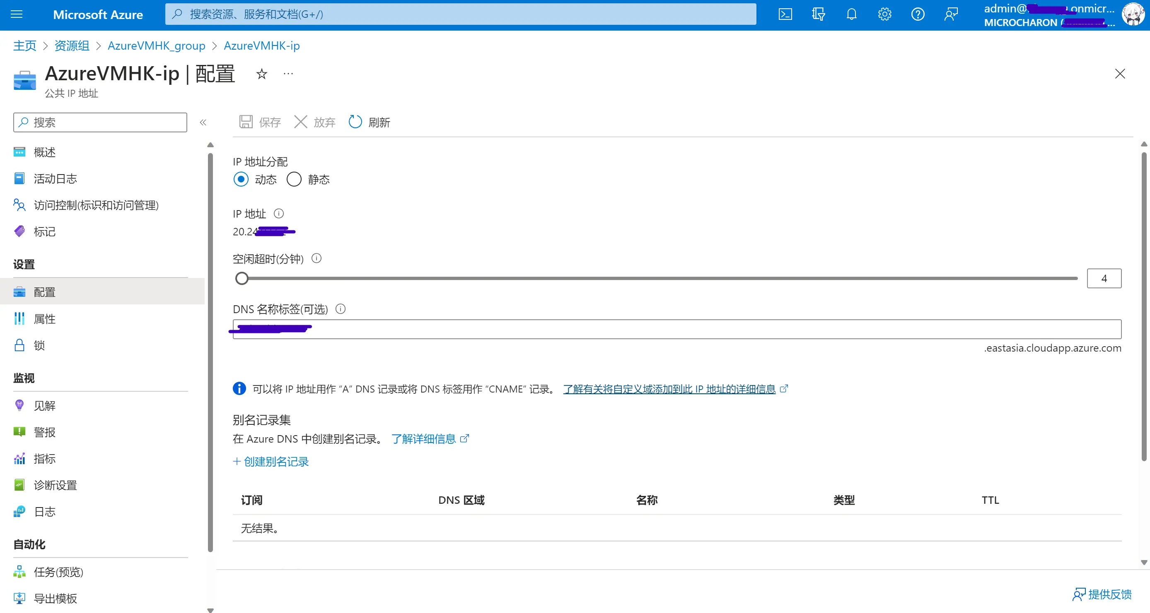Go to Resource groups (资源组) breadcrumb
1150x613 pixels.
pyautogui.click(x=72, y=45)
